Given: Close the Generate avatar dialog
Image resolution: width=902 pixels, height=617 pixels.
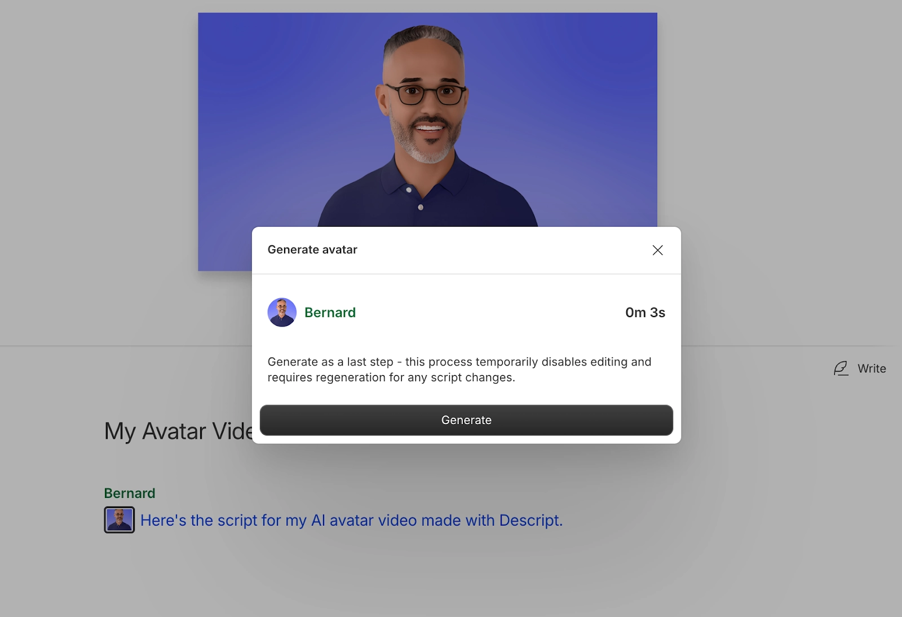Looking at the screenshot, I should pyautogui.click(x=657, y=250).
